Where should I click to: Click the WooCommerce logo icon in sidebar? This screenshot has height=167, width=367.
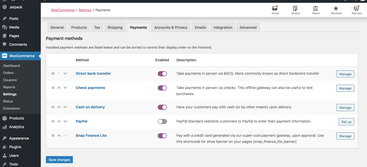point(5,56)
